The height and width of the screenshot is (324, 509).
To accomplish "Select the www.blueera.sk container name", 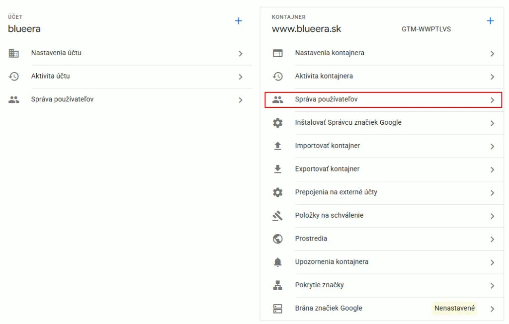I will [306, 29].
